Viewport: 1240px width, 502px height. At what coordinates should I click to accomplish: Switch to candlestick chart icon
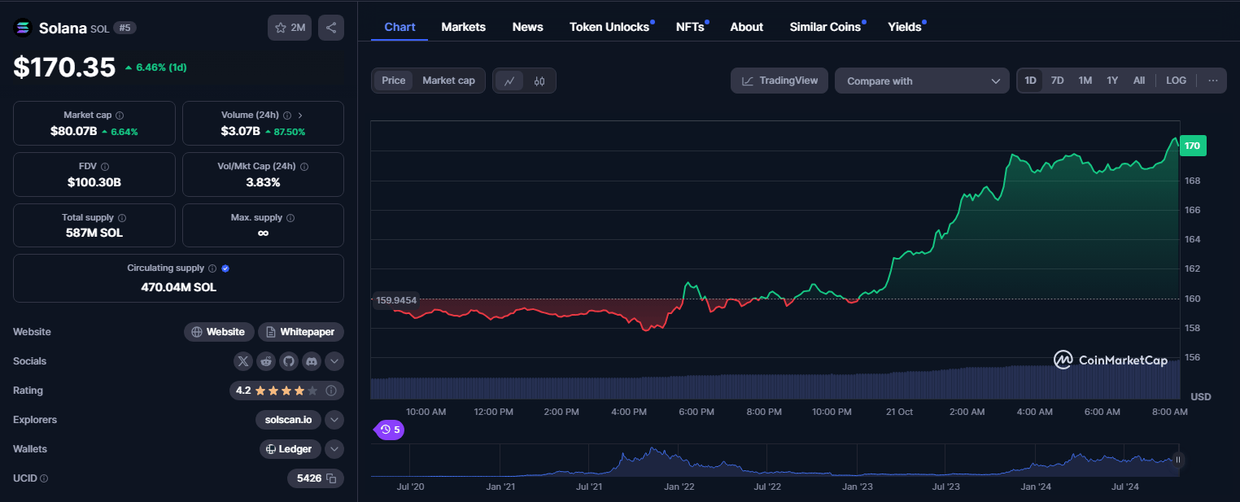[x=539, y=81]
